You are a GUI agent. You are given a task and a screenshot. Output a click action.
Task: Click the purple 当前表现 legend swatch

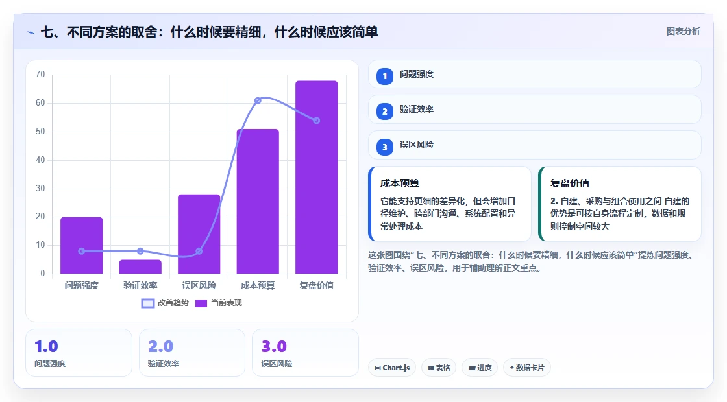click(x=201, y=303)
